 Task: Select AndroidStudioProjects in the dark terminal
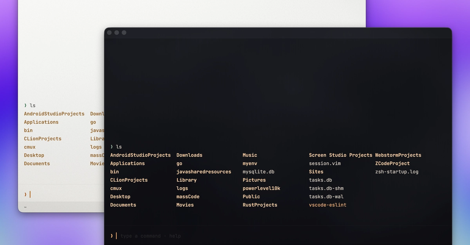coord(141,155)
